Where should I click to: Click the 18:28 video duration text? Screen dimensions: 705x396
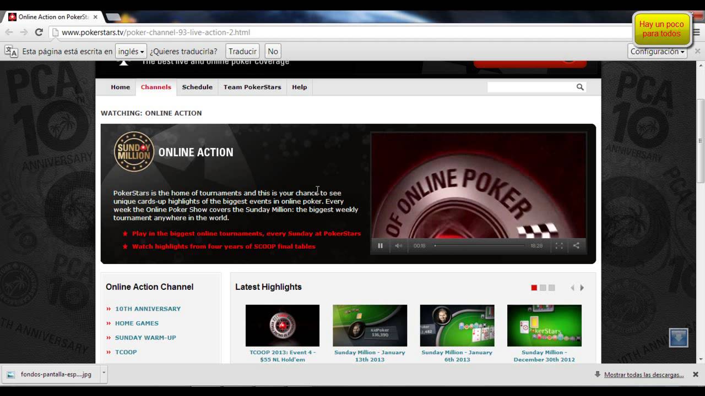[x=536, y=246]
